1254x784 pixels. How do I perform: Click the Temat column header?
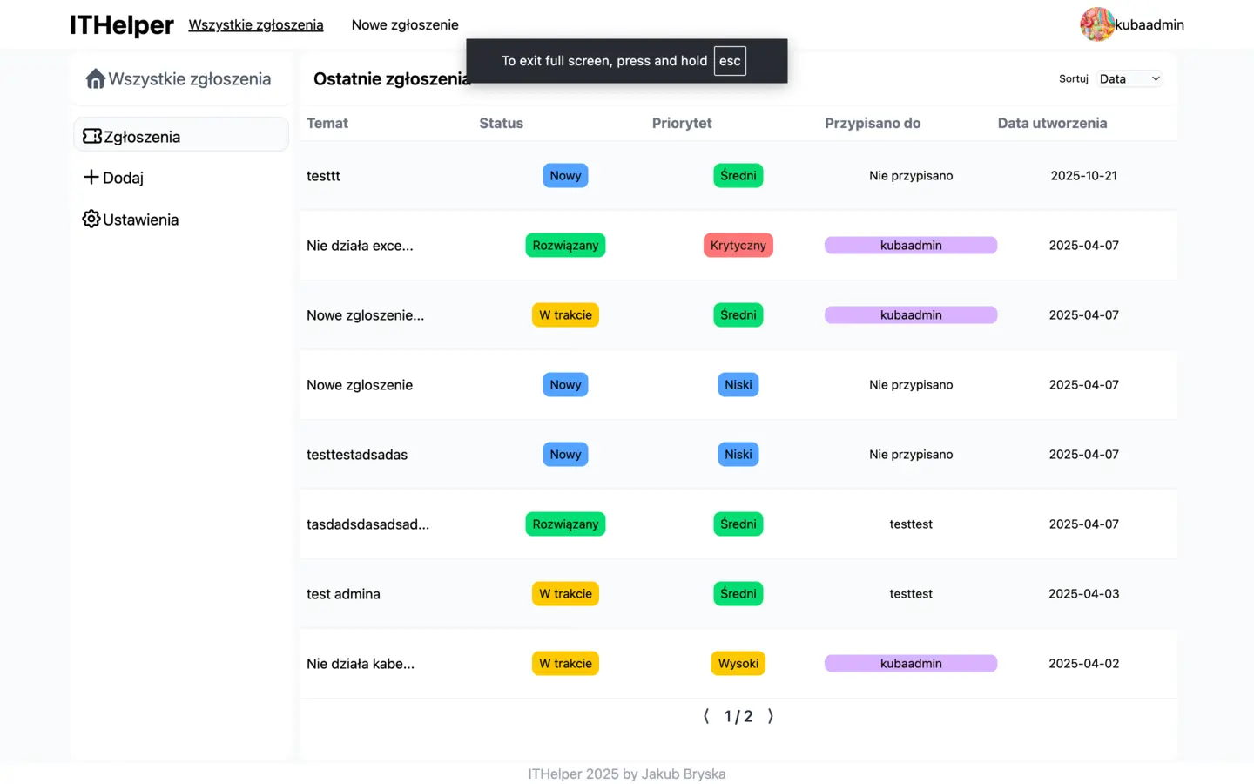[x=327, y=124]
